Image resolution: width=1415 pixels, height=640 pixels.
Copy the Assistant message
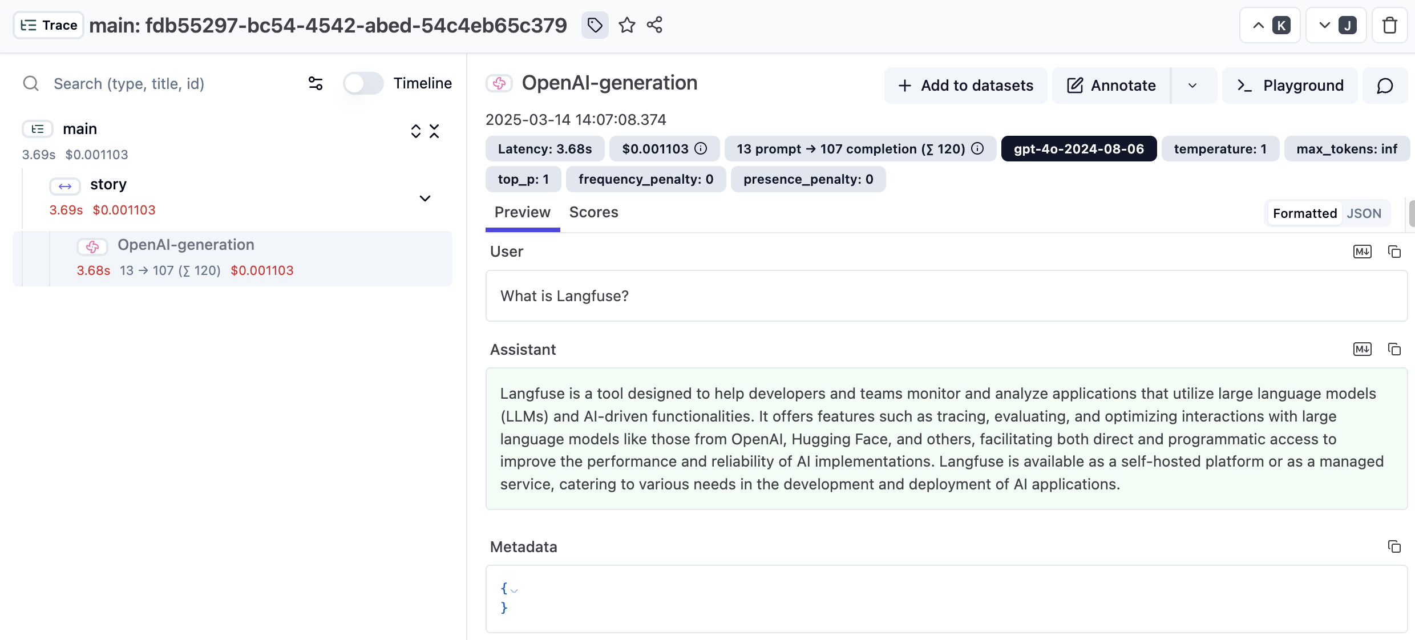pyautogui.click(x=1394, y=349)
